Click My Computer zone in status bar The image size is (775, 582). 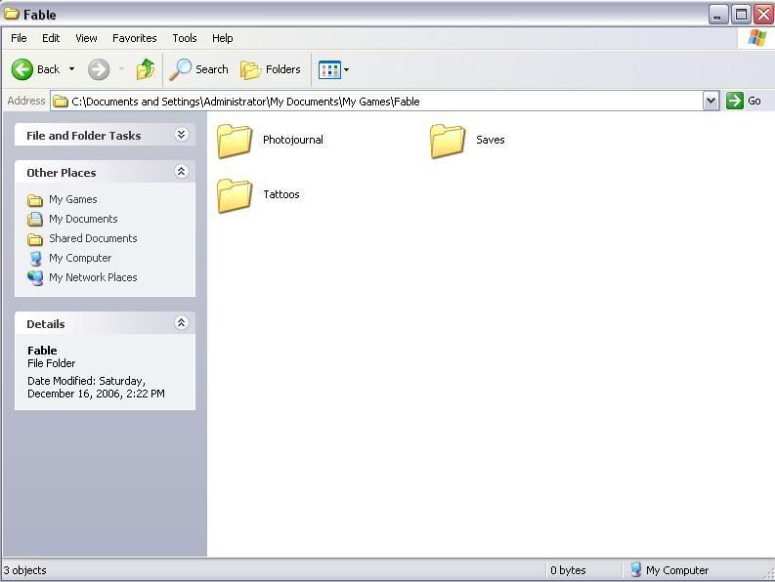coord(669,570)
